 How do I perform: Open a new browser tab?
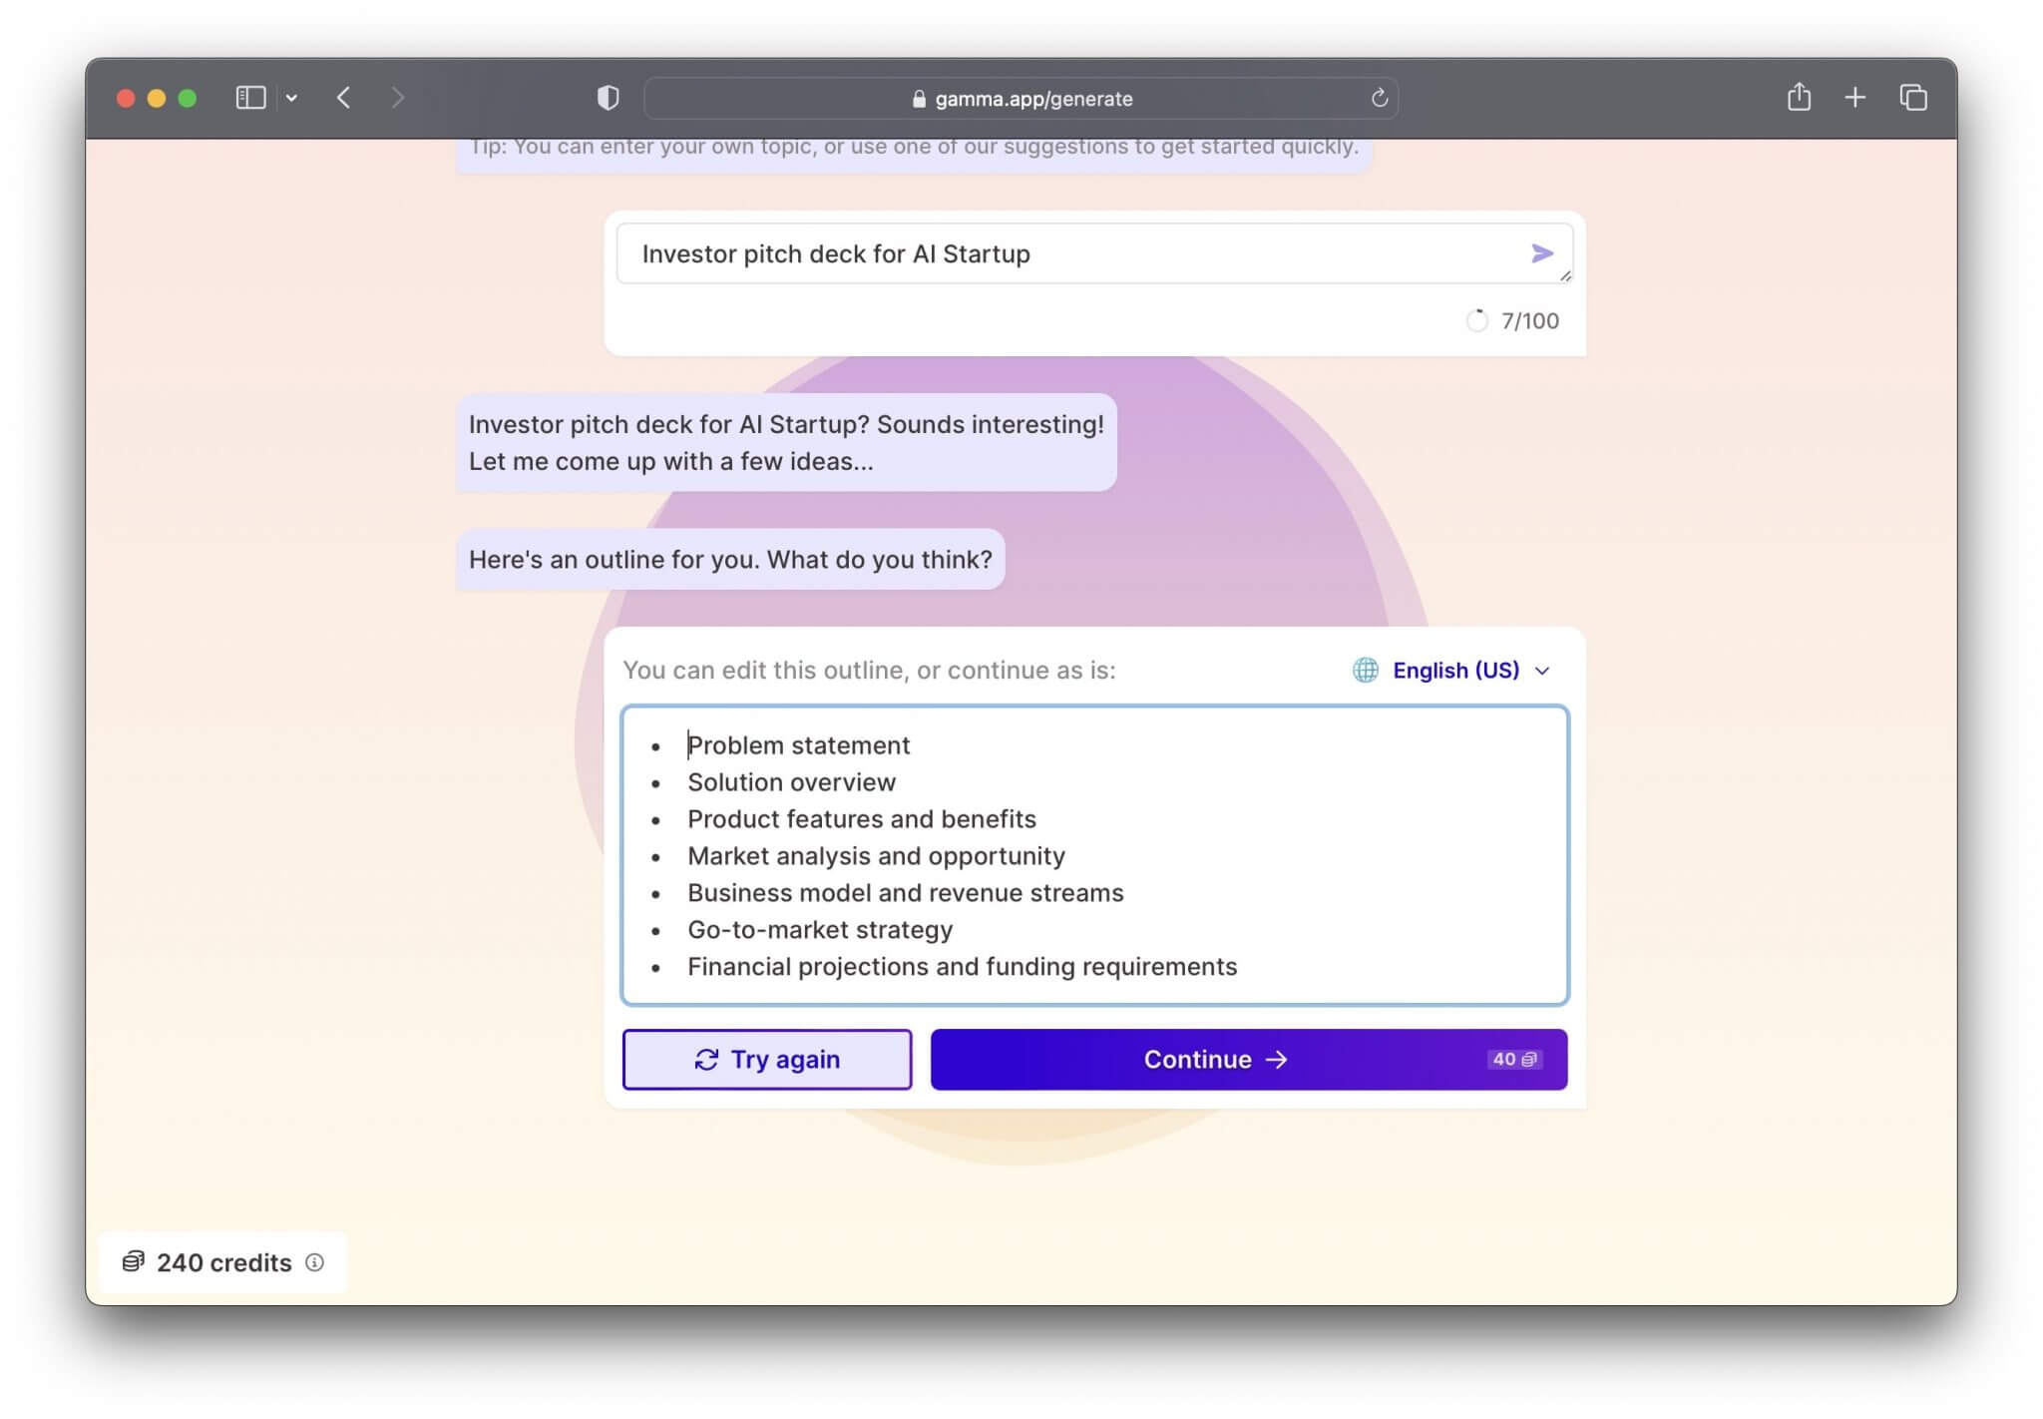click(1855, 97)
